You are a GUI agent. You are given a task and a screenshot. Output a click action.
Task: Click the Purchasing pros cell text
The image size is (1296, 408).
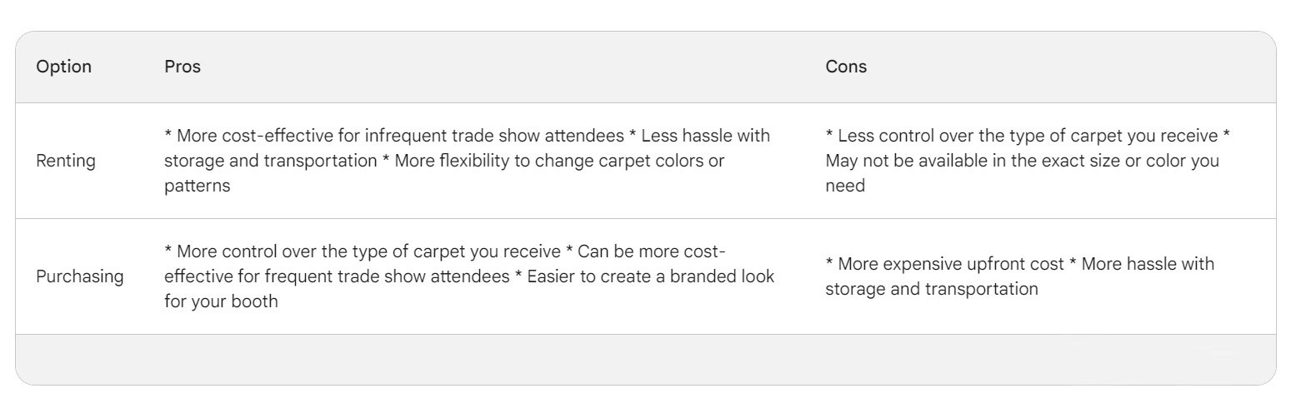(469, 276)
